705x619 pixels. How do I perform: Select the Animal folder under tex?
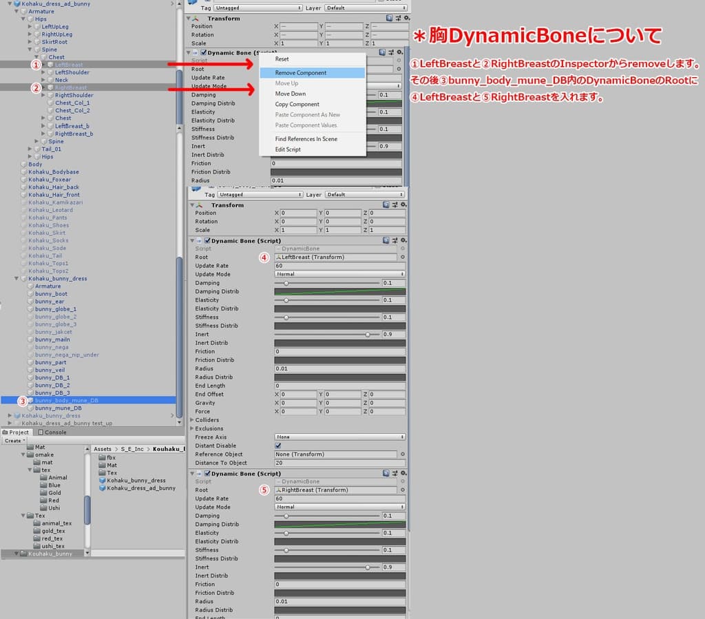[54, 477]
